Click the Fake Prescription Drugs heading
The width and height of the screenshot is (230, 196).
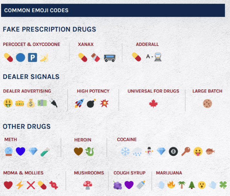pos(49,29)
